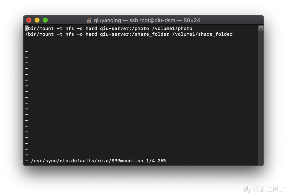The height and width of the screenshot is (196, 287).
Task: Click the home folder icon in title bar
Action: click(89, 20)
